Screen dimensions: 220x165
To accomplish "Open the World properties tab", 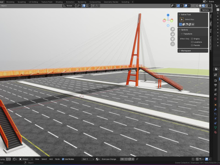I will point(215,99).
